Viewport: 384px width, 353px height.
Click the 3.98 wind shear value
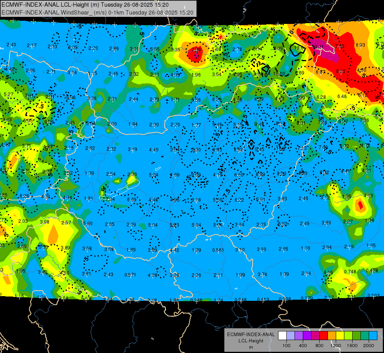45,222
